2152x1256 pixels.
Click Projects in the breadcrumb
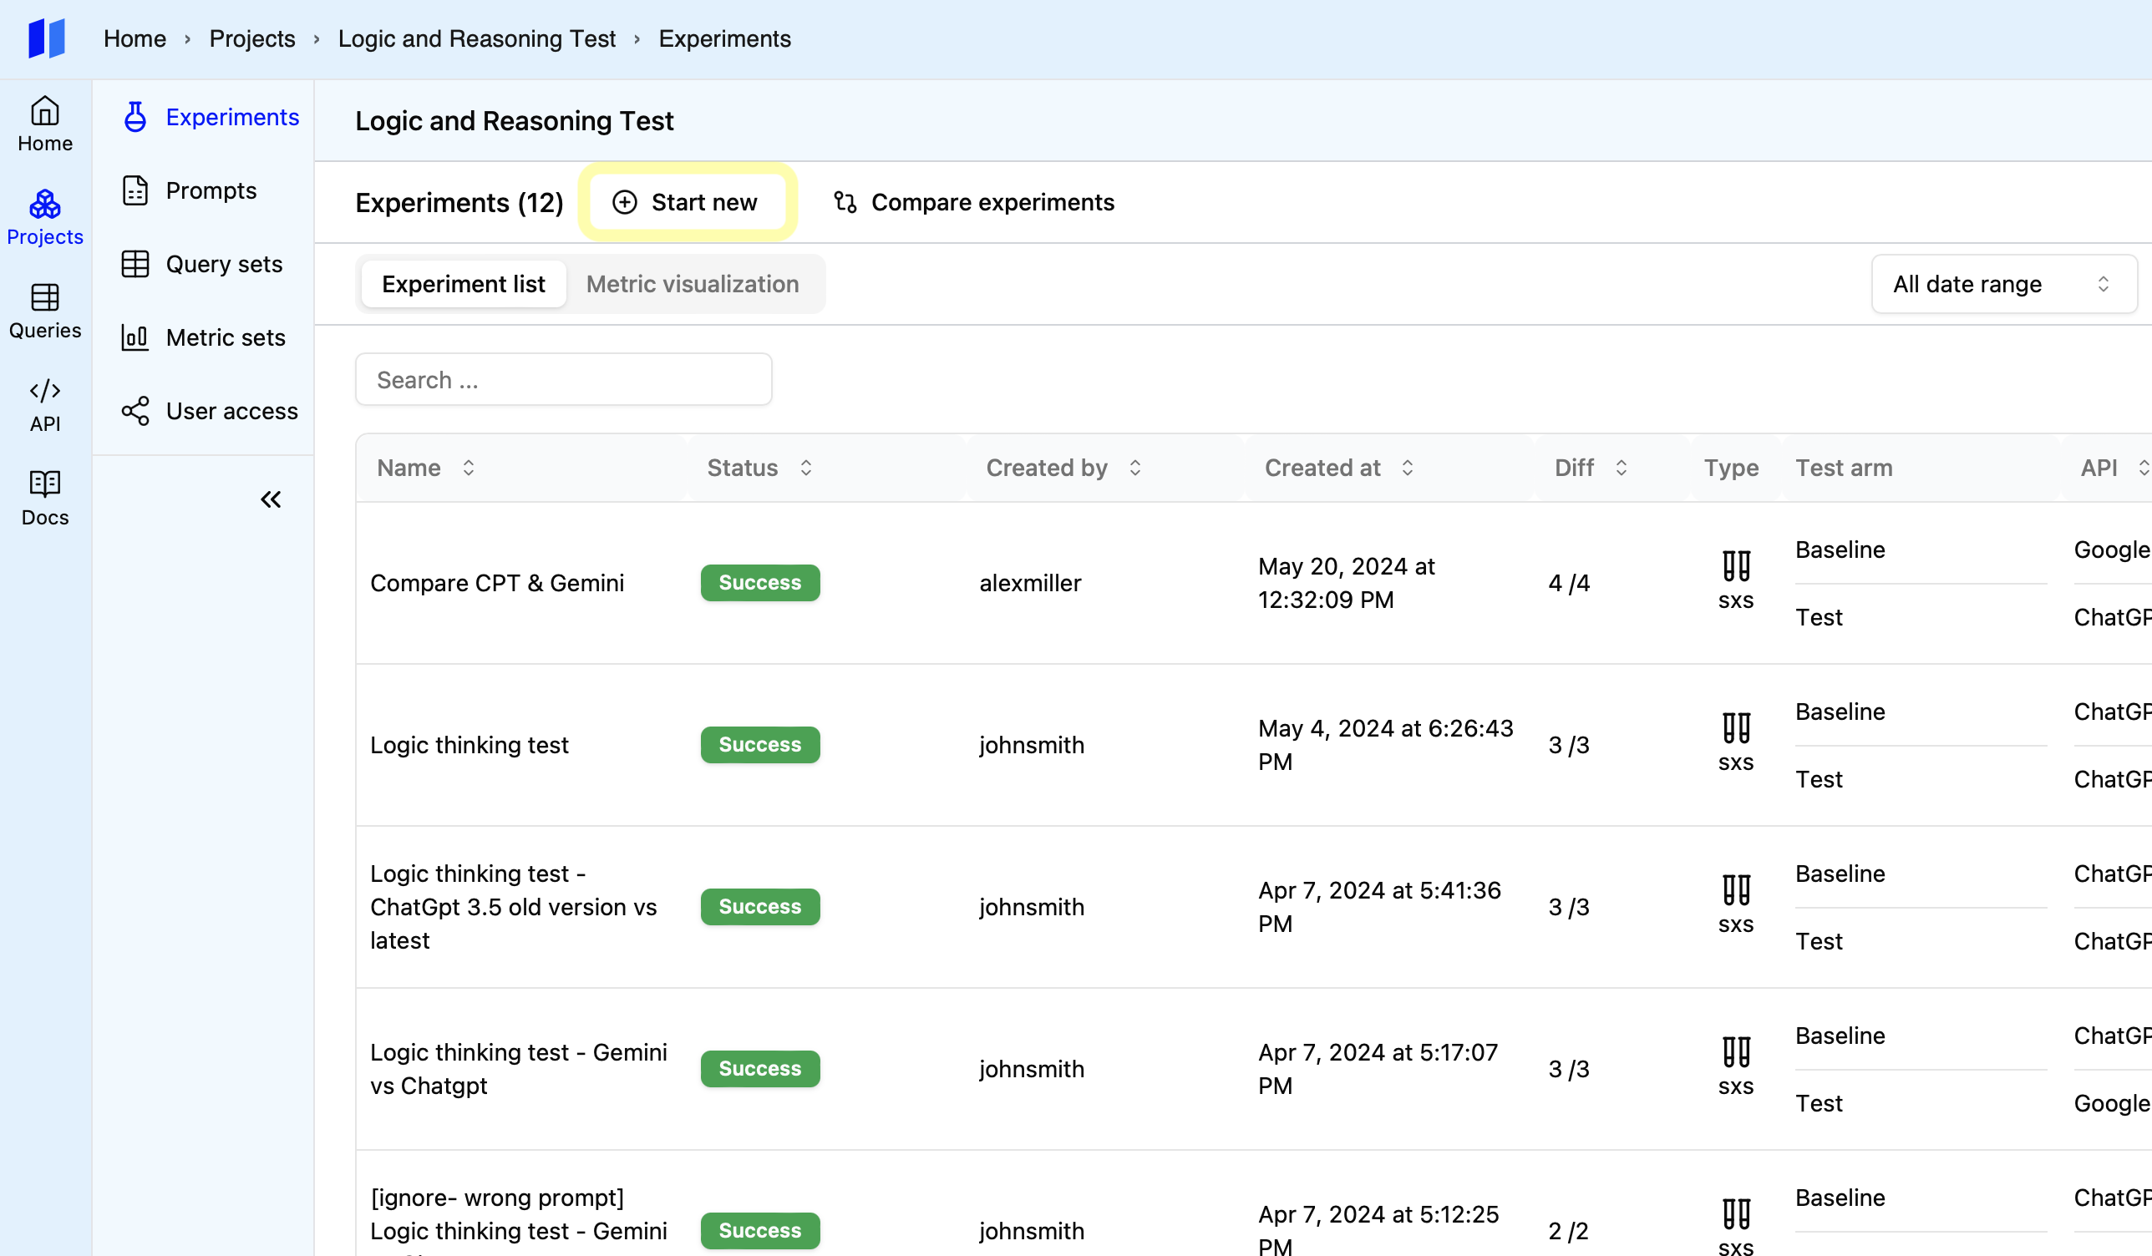coord(252,38)
